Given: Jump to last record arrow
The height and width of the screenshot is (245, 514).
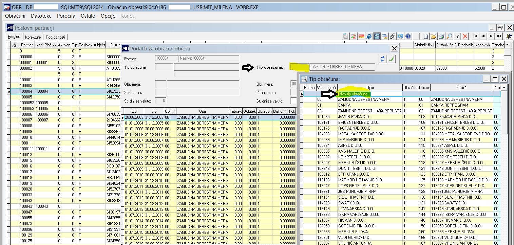Looking at the screenshot, I should point(499,36).
